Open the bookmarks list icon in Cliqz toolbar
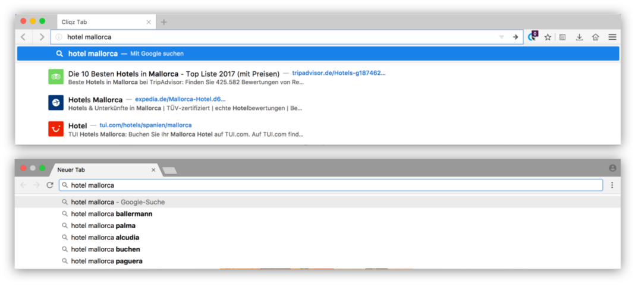 tap(562, 37)
